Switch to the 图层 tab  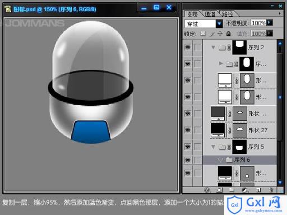pos(192,14)
